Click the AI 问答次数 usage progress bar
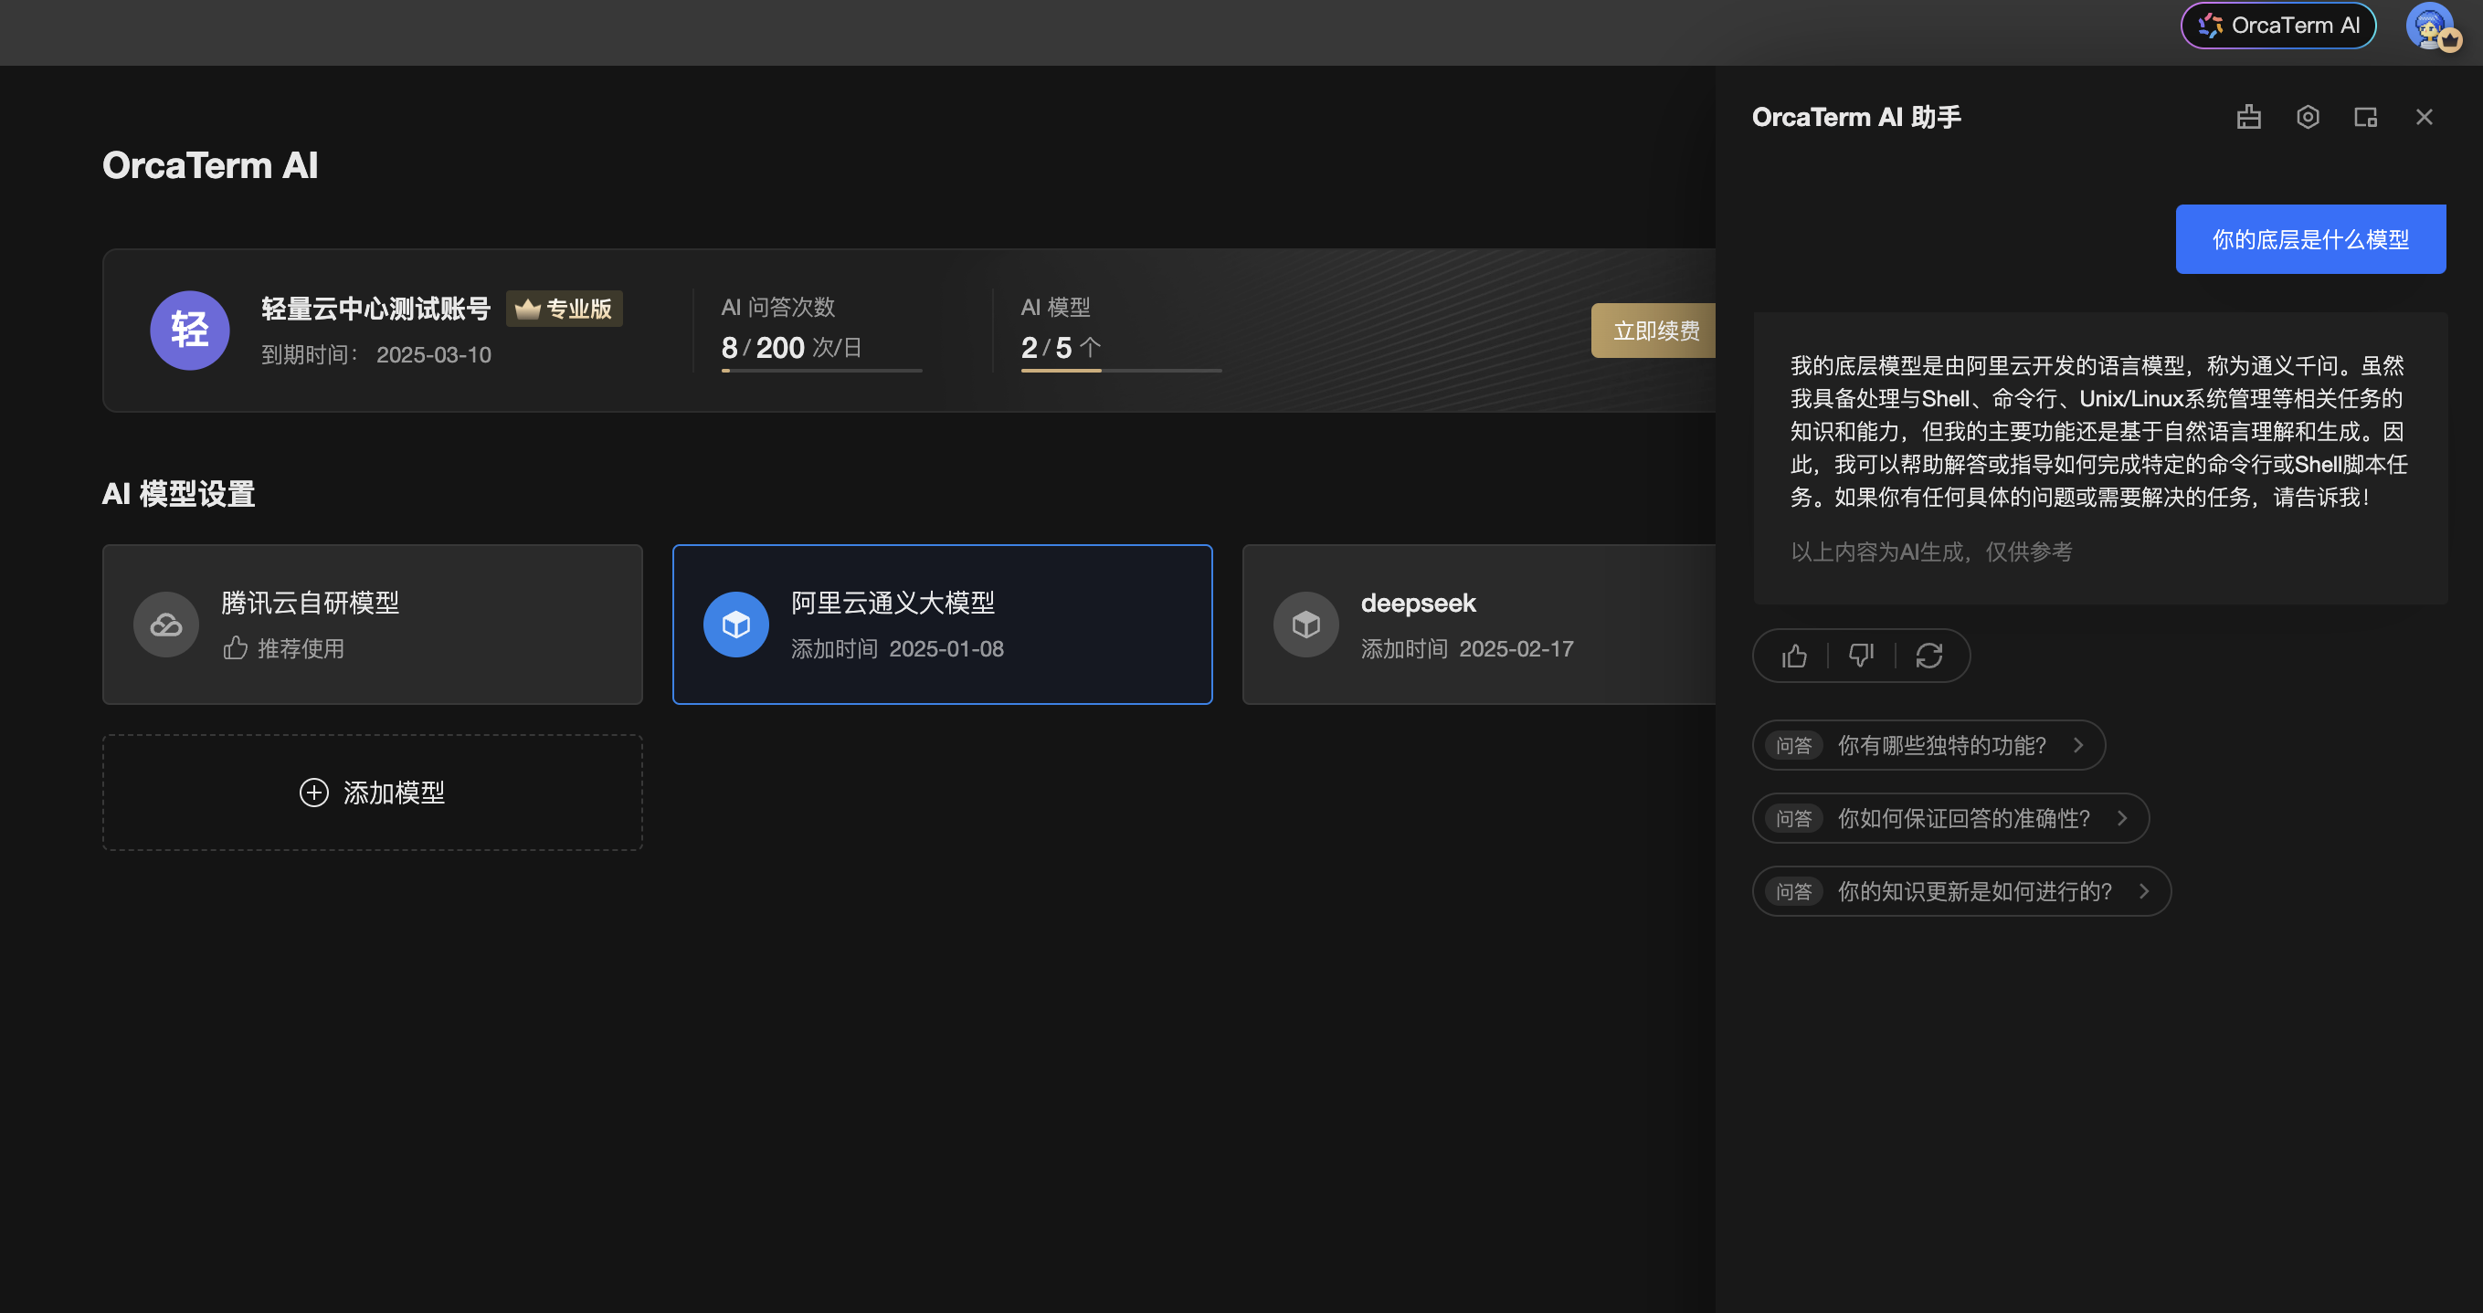 [x=821, y=370]
